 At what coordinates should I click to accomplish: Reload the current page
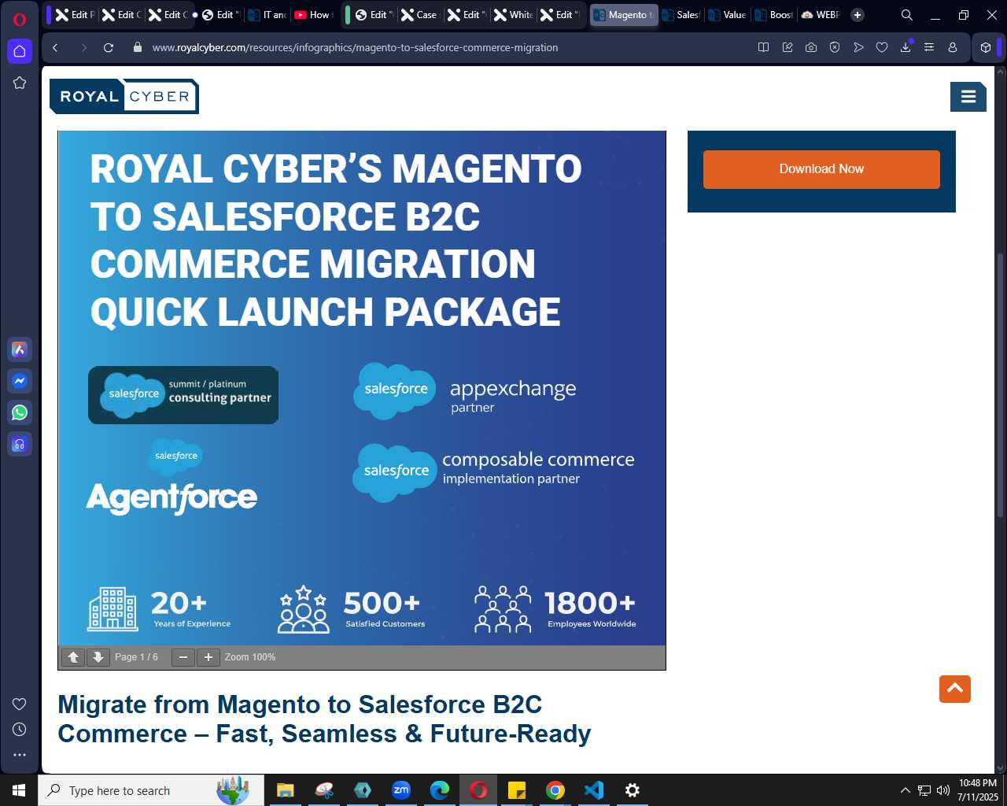(109, 47)
